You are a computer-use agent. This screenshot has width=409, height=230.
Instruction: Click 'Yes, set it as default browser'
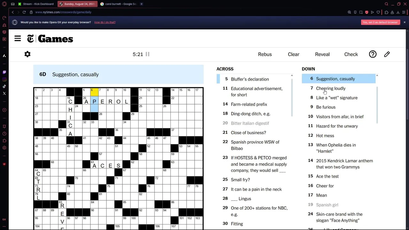tap(380, 22)
